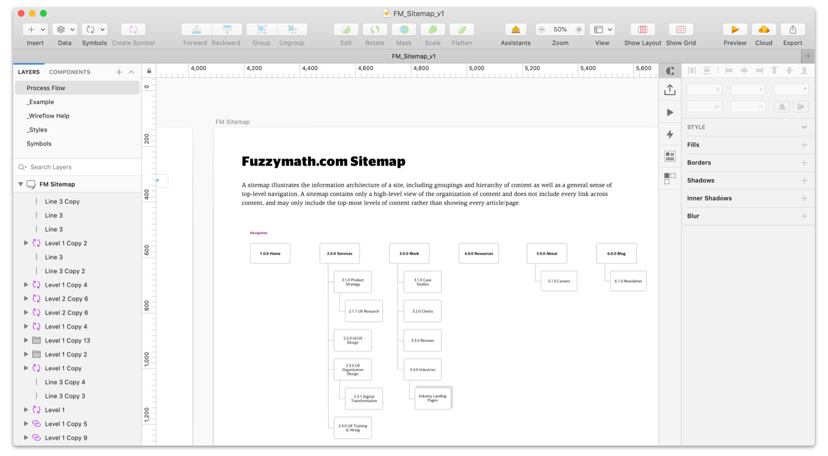
Task: Click flip horizontal button in inspector
Action: pyautogui.click(x=781, y=106)
